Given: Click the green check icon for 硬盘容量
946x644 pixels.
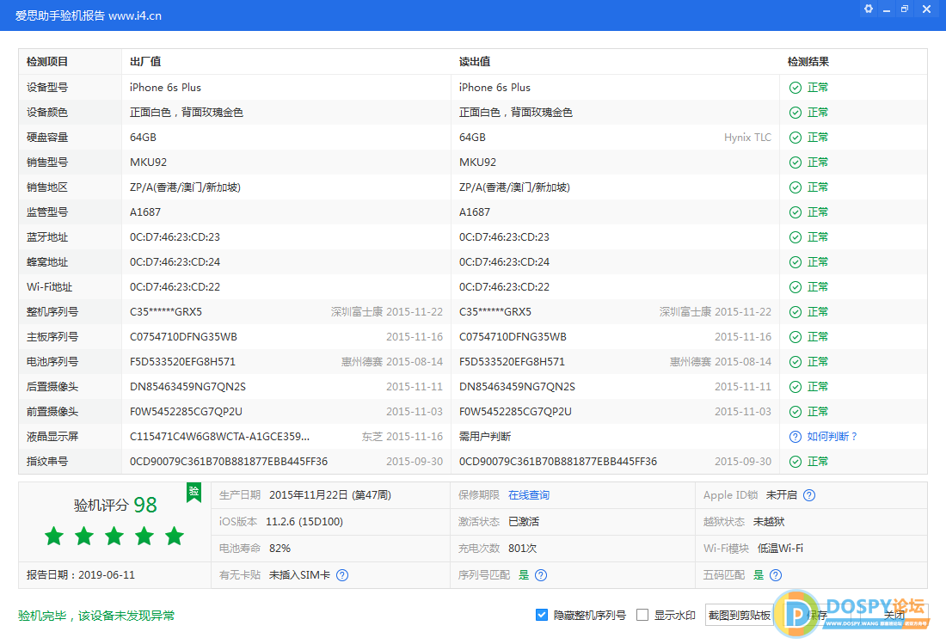Looking at the screenshot, I should click(x=795, y=138).
